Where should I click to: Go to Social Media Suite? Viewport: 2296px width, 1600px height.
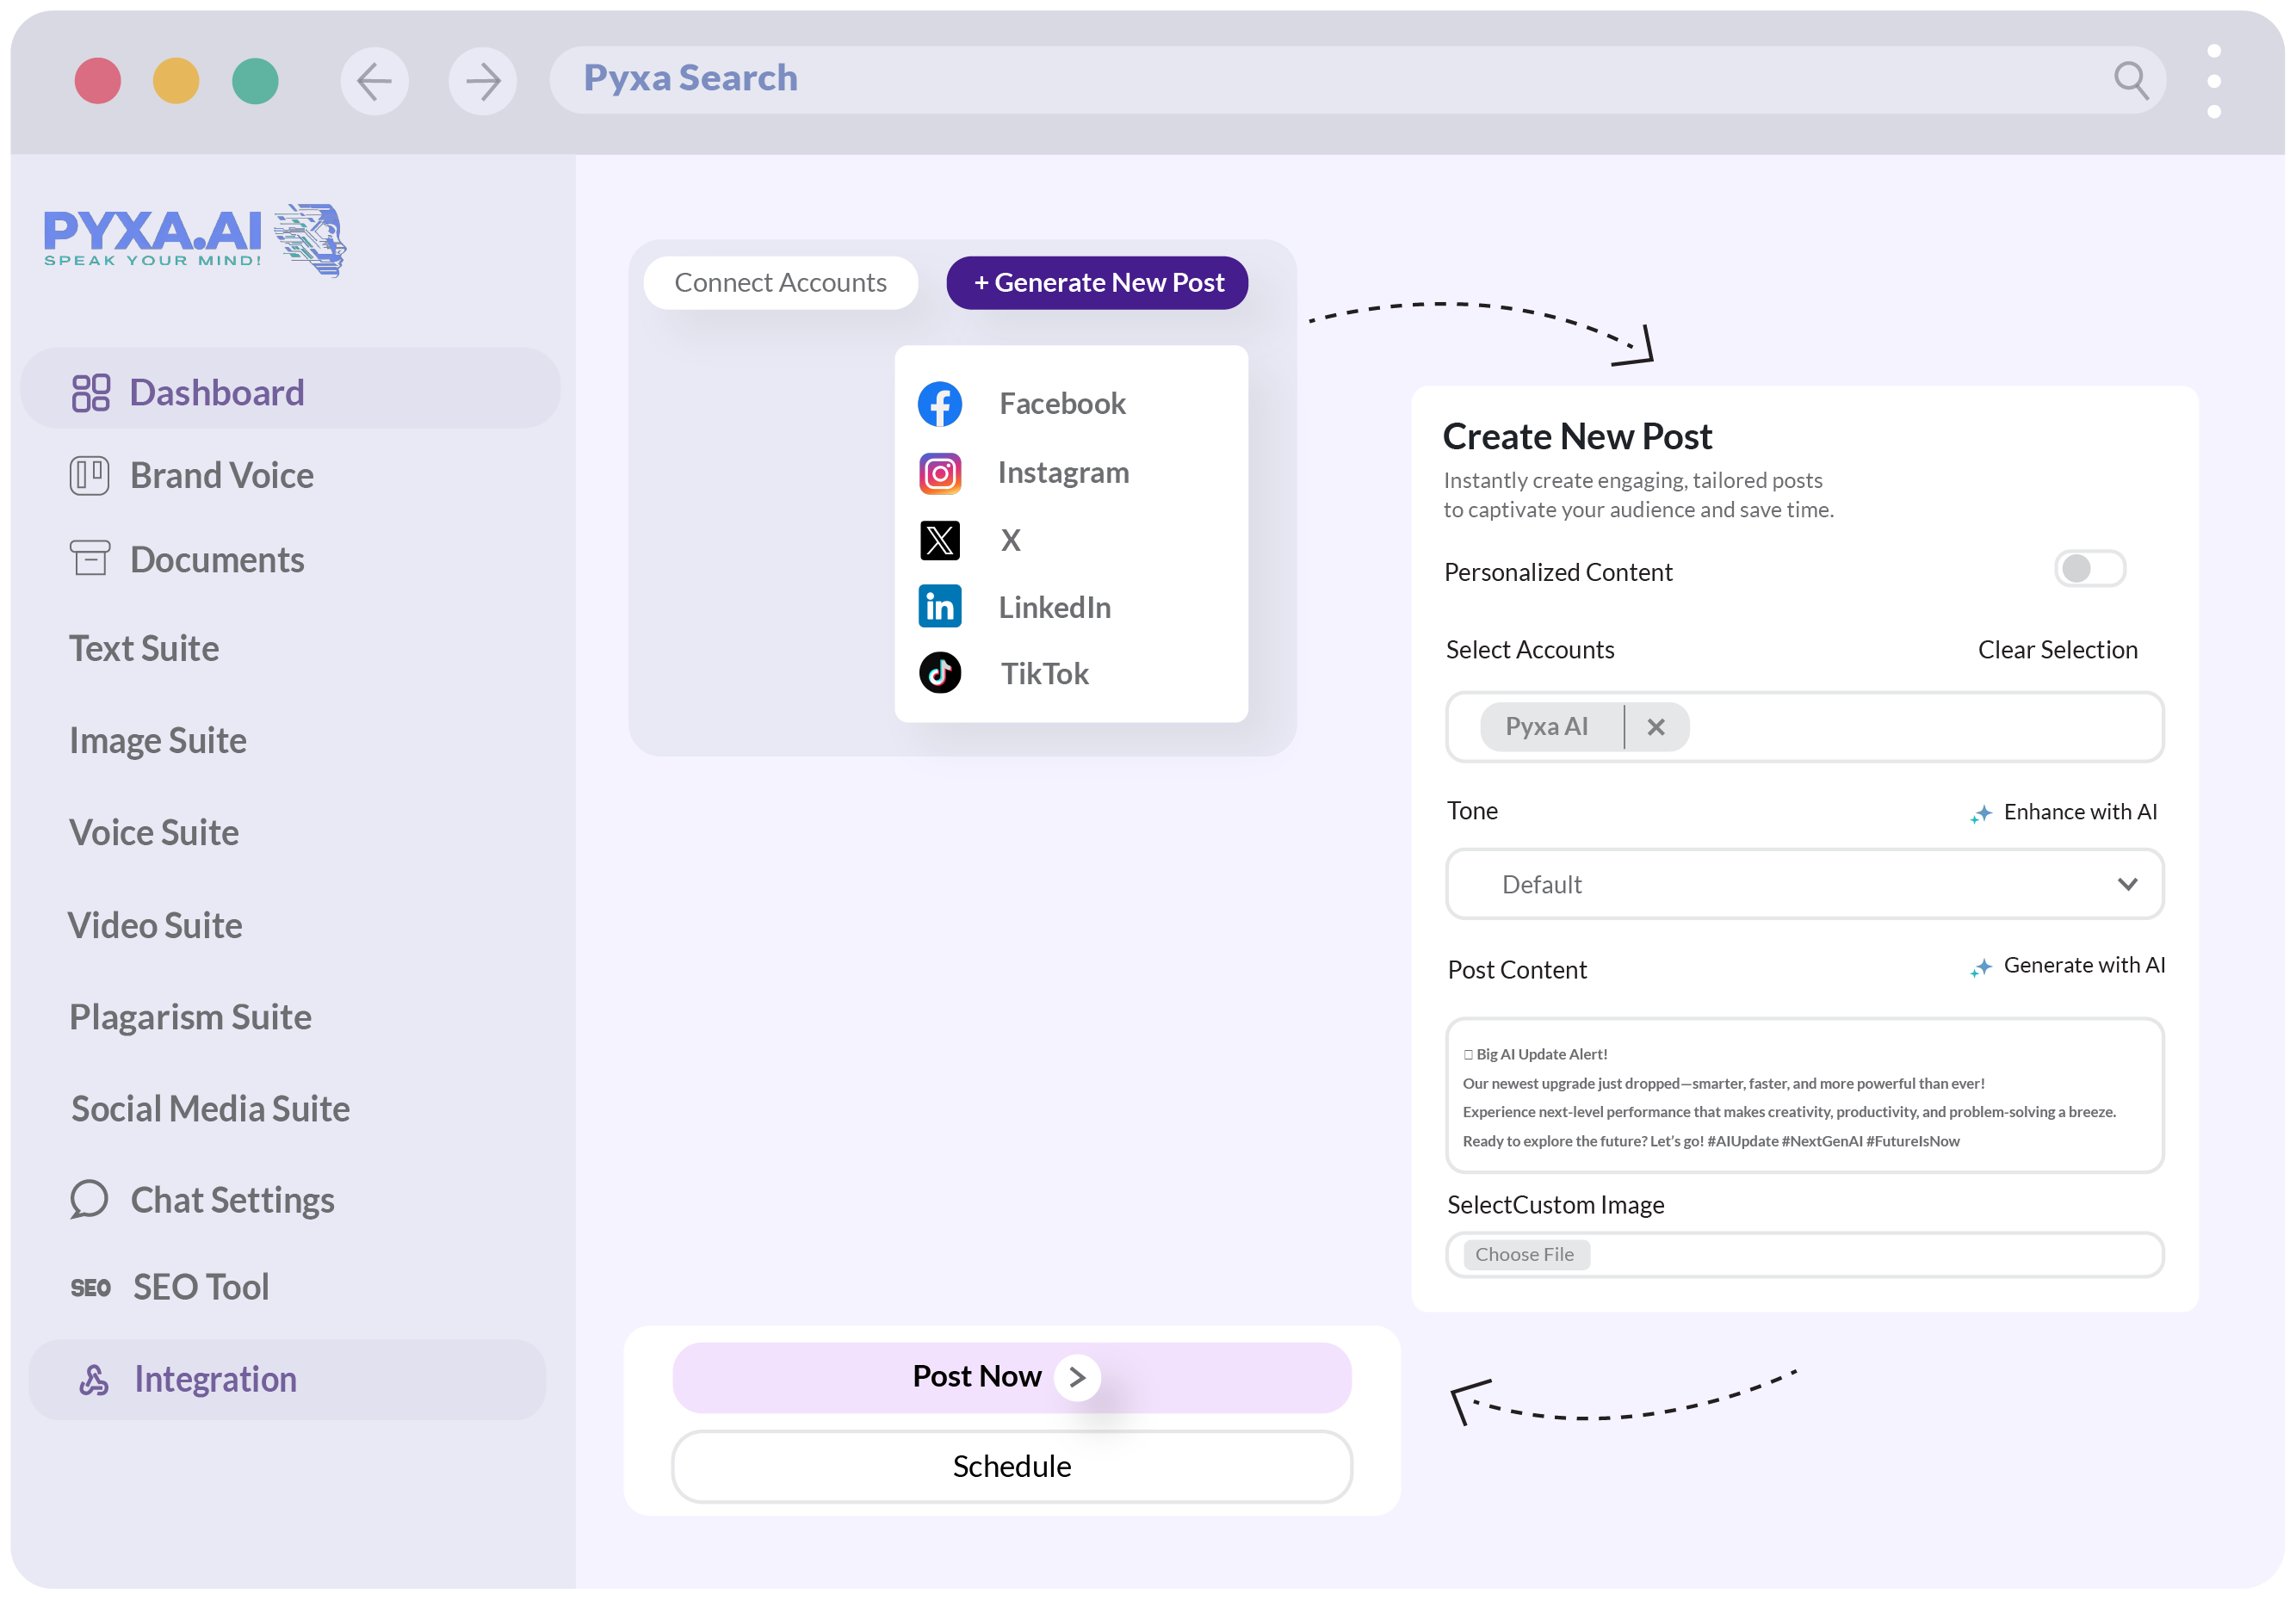point(210,1109)
